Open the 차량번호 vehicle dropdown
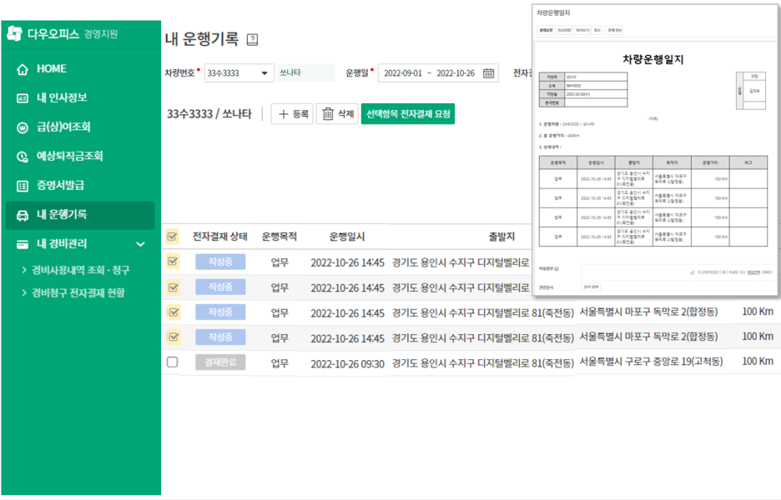This screenshot has width=781, height=500. [x=263, y=72]
